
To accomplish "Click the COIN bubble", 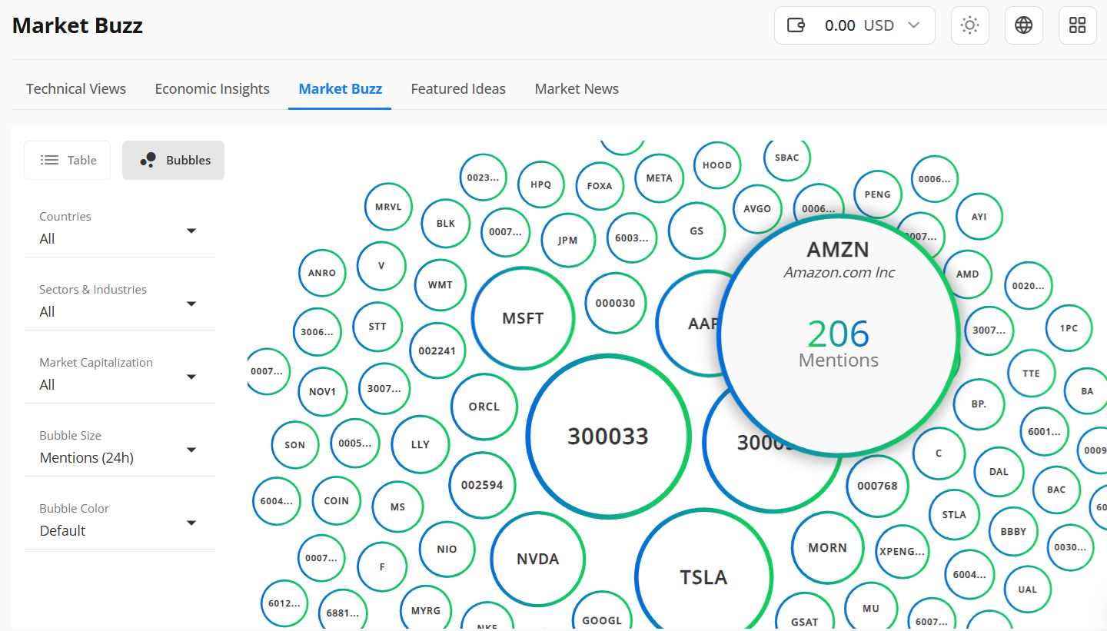I will click(x=337, y=501).
